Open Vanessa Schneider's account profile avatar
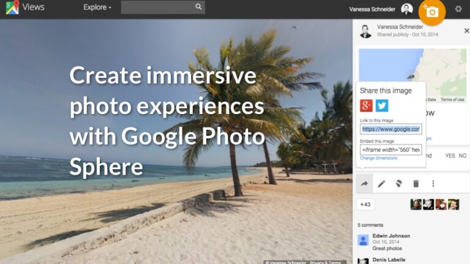Screen dimensions: 470x264 point(407,9)
